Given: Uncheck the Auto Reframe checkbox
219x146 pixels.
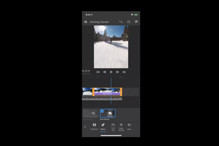Looking at the screenshot, I should tap(102, 111).
